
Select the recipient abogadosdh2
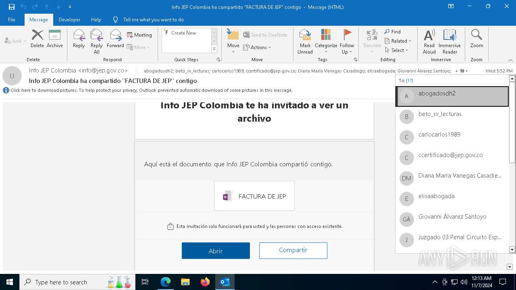pyautogui.click(x=452, y=96)
